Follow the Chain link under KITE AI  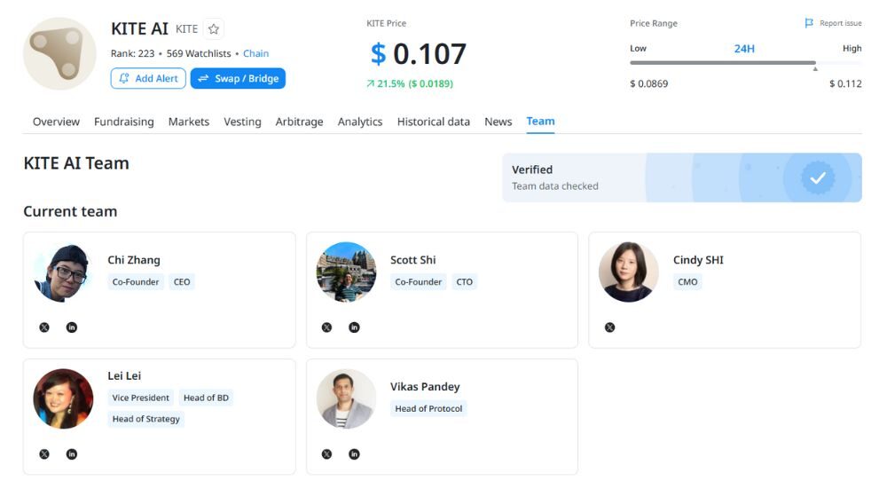[x=255, y=53]
